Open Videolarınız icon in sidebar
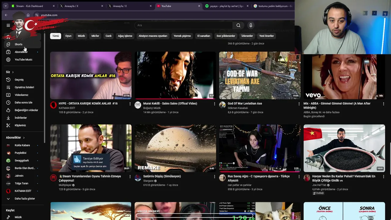The image size is (391, 220). point(8,95)
